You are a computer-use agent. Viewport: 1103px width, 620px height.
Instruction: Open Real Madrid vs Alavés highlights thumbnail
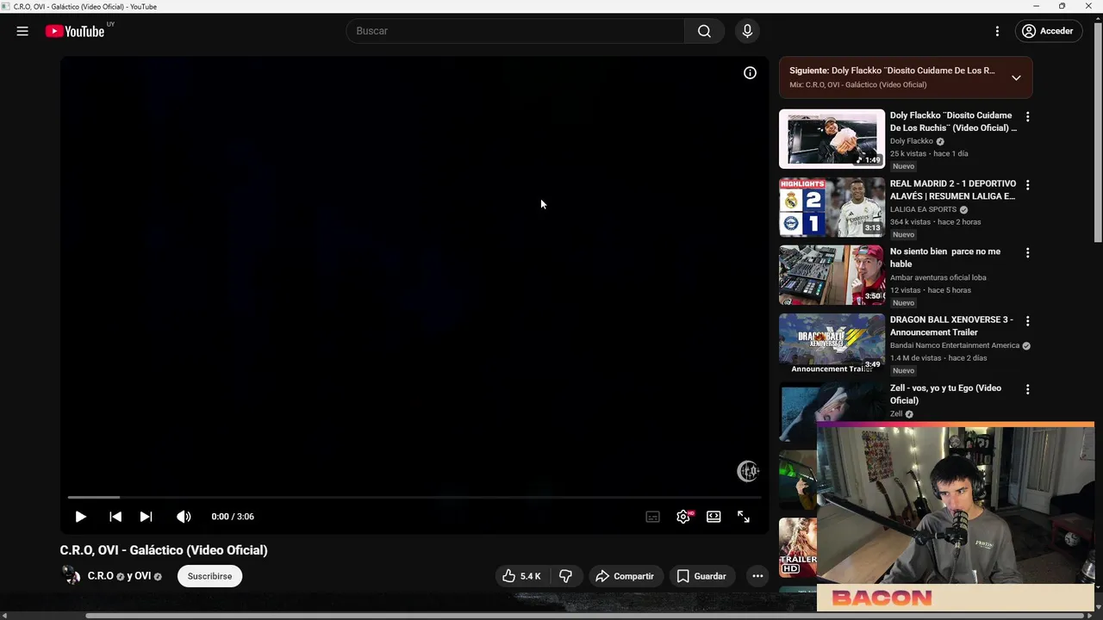click(x=832, y=207)
